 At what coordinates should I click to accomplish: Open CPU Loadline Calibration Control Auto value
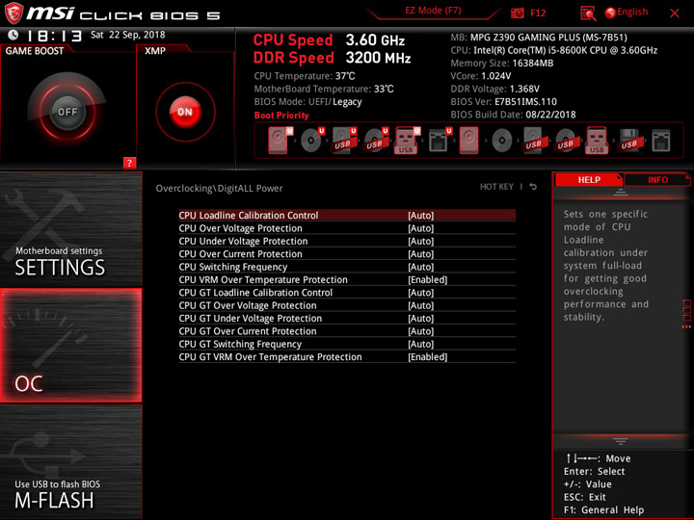click(x=420, y=216)
